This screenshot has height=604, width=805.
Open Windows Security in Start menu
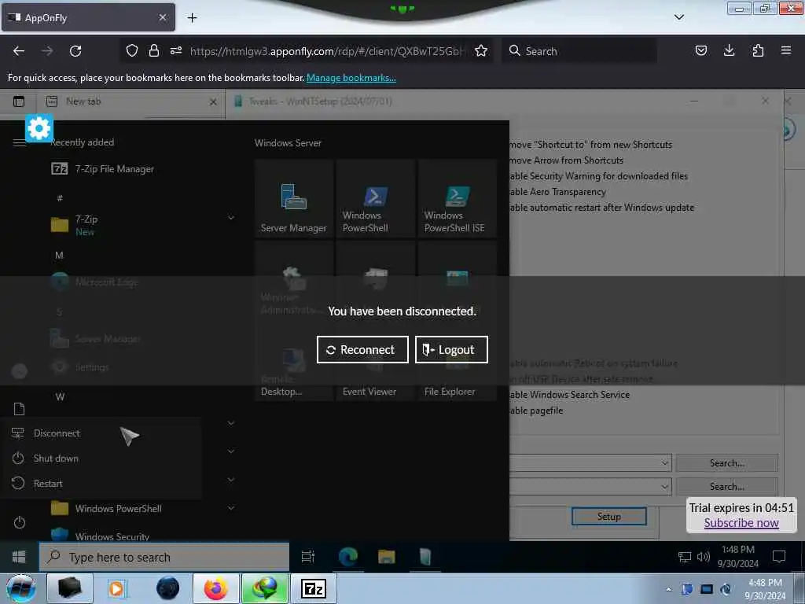(112, 535)
